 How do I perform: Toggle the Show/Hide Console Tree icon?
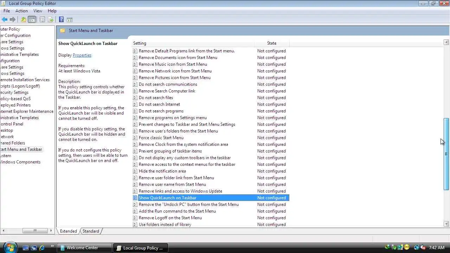pyautogui.click(x=32, y=20)
